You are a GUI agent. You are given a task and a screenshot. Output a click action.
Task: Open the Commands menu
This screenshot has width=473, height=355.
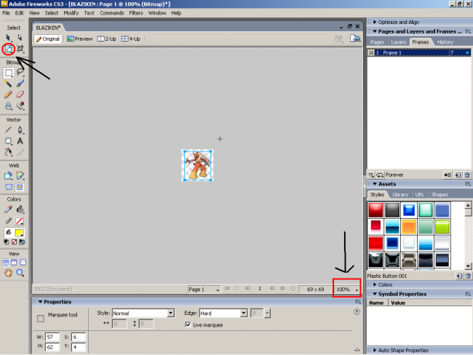pos(111,13)
